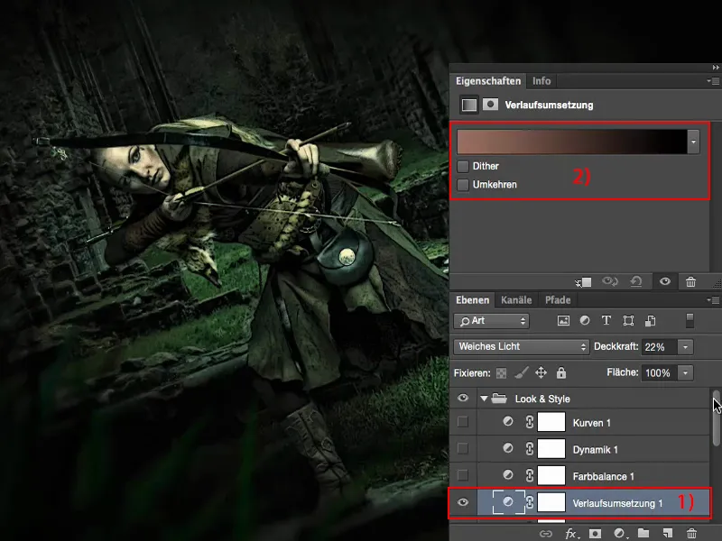The width and height of the screenshot is (722, 541).
Task: Filter layers by text layers
Action: 606,319
